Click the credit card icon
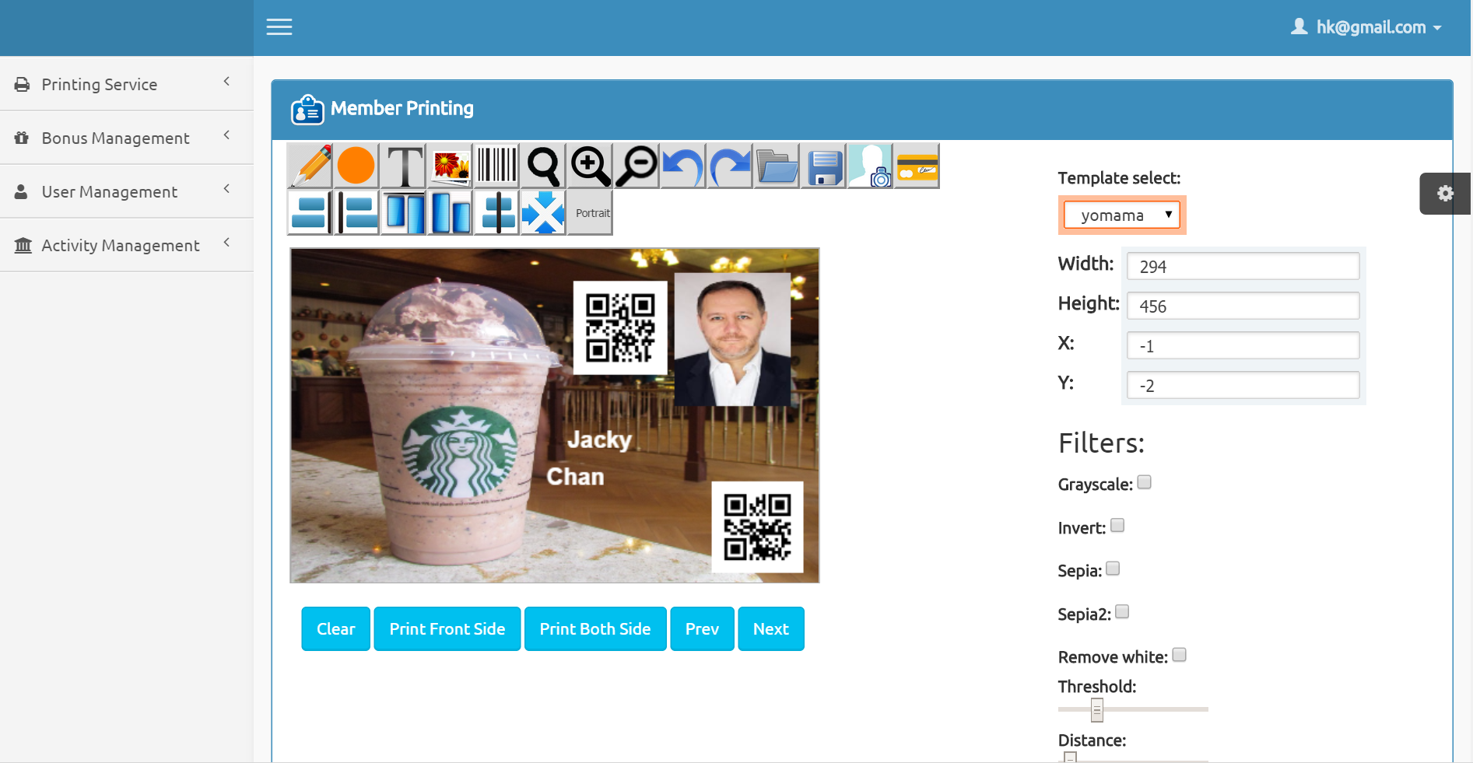Image resolution: width=1473 pixels, height=763 pixels. pos(917,166)
